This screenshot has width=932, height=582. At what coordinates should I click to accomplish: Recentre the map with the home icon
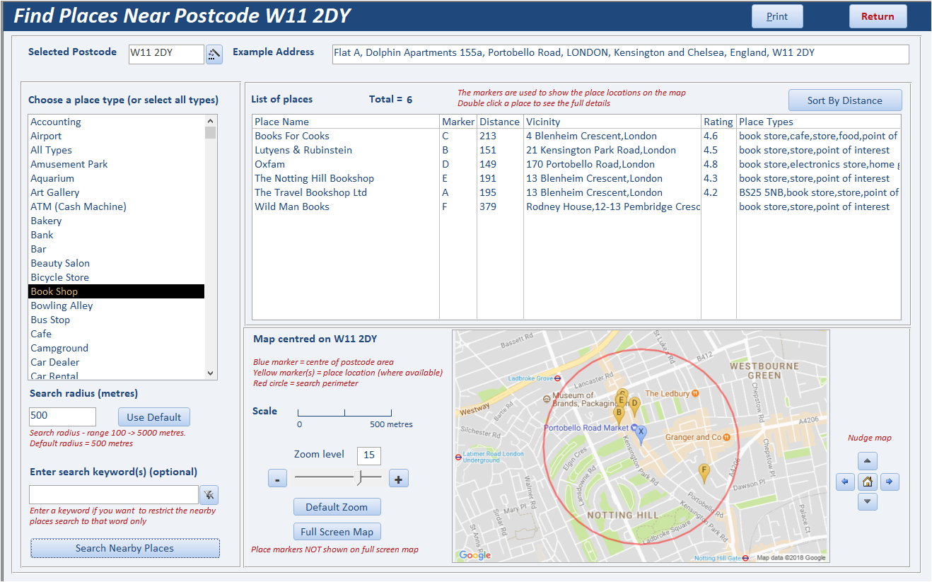(868, 482)
